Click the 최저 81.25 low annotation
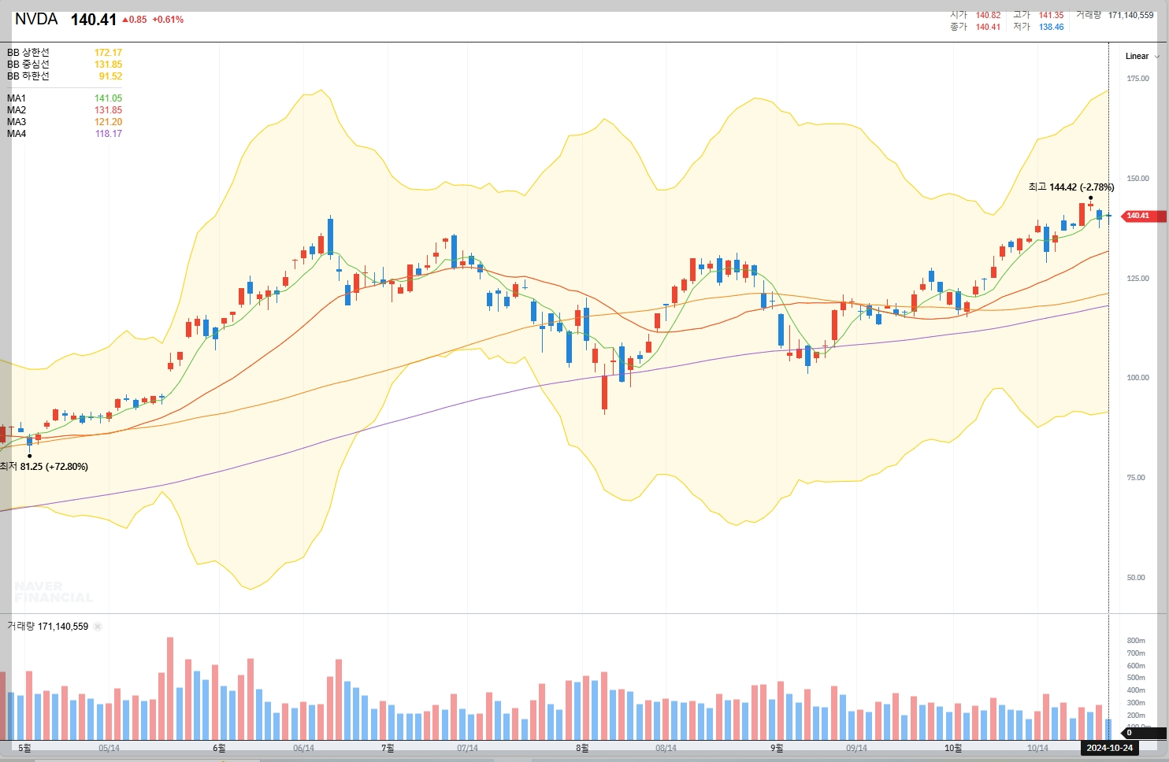 [x=44, y=467]
